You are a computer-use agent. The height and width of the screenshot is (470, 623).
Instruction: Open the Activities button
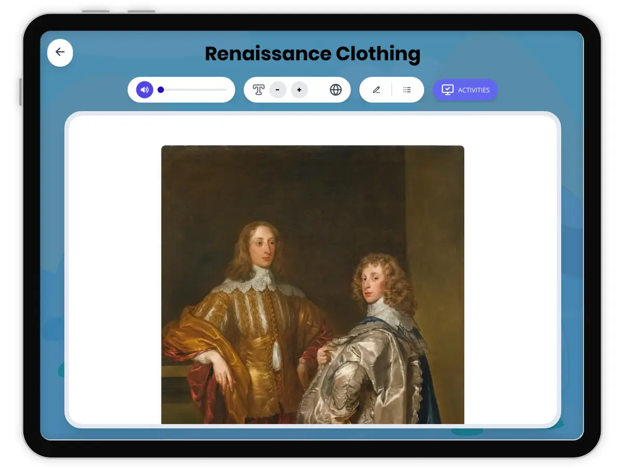(465, 90)
